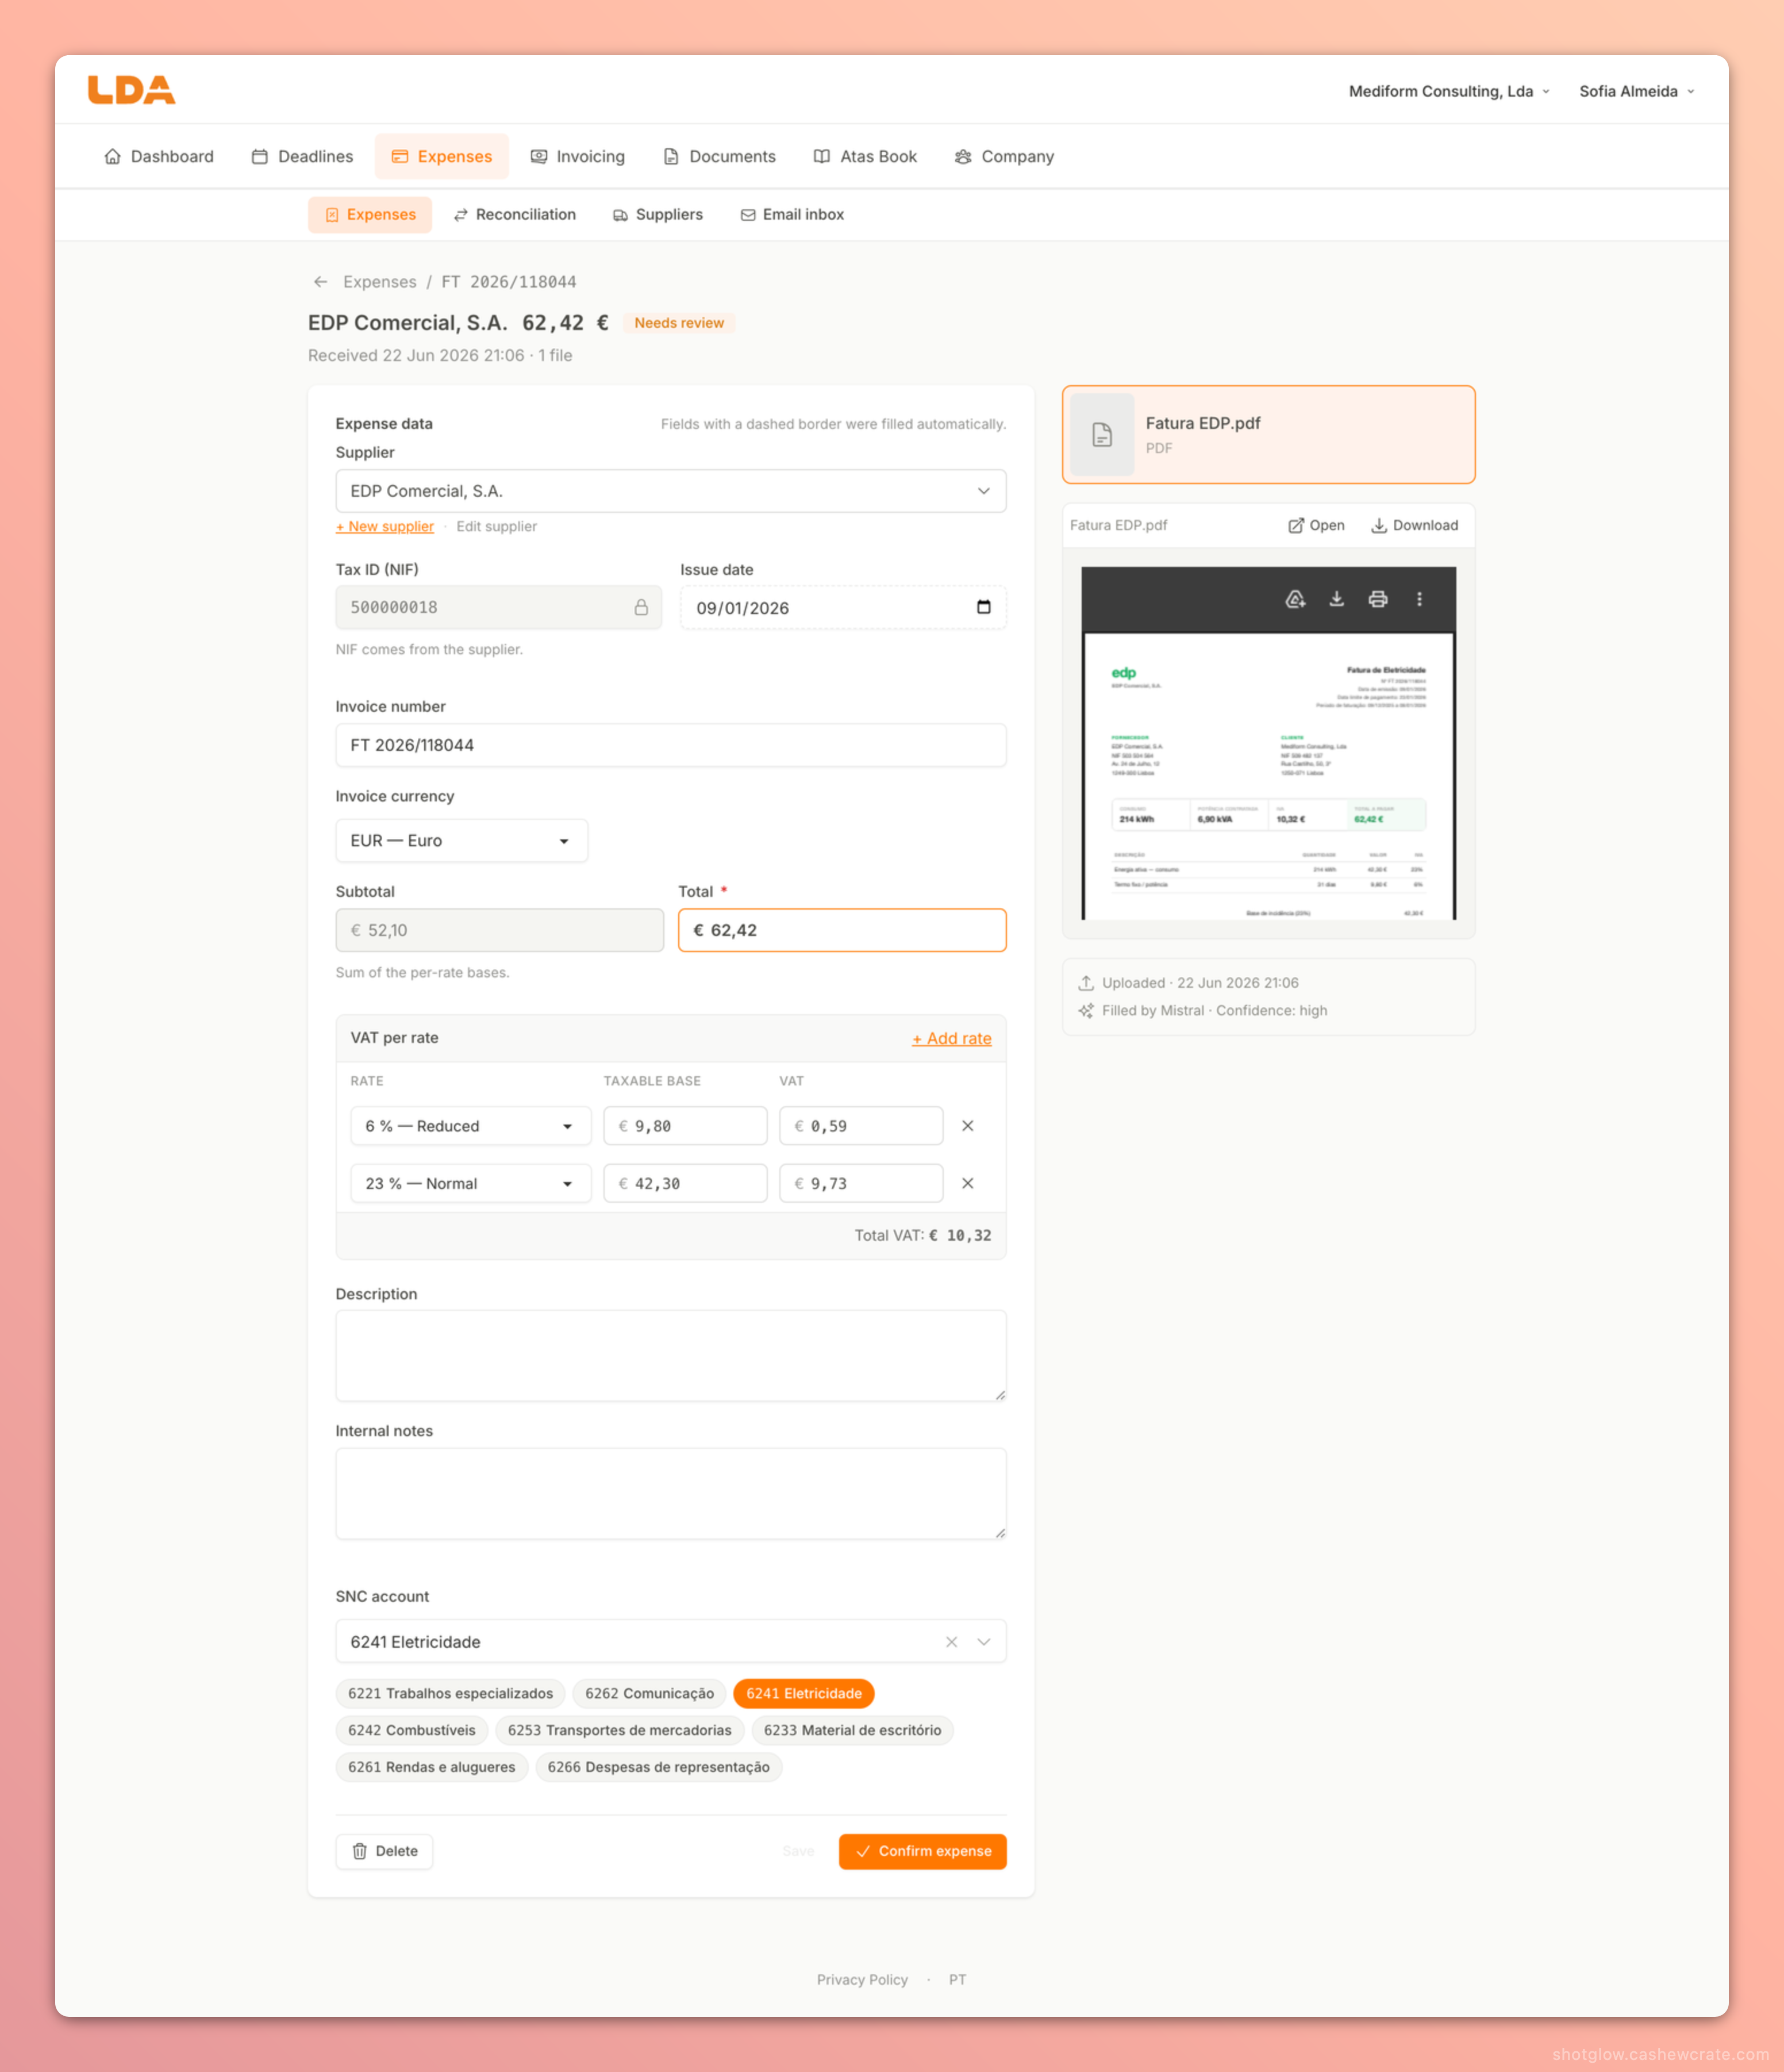The image size is (1784, 2072).
Task: Click the calendar icon in Issue date field
Action: point(983,607)
